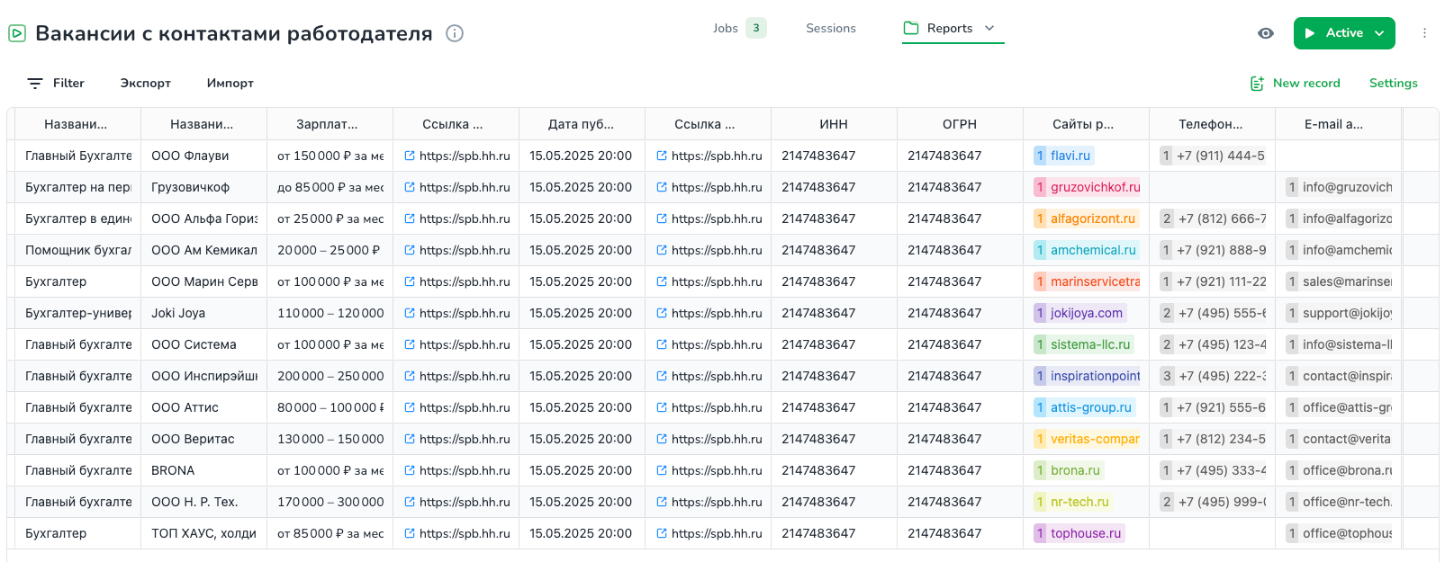Image resolution: width=1445 pixels, height=562 pixels.
Task: Open the info icon next to the title
Action: [x=455, y=33]
